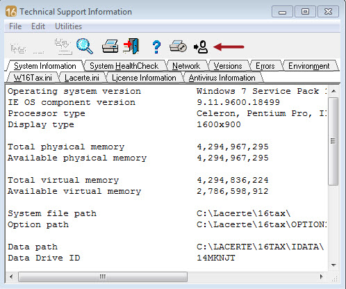
Task: Click total virtual memory value 4,294,836,224
Action: [233, 180]
